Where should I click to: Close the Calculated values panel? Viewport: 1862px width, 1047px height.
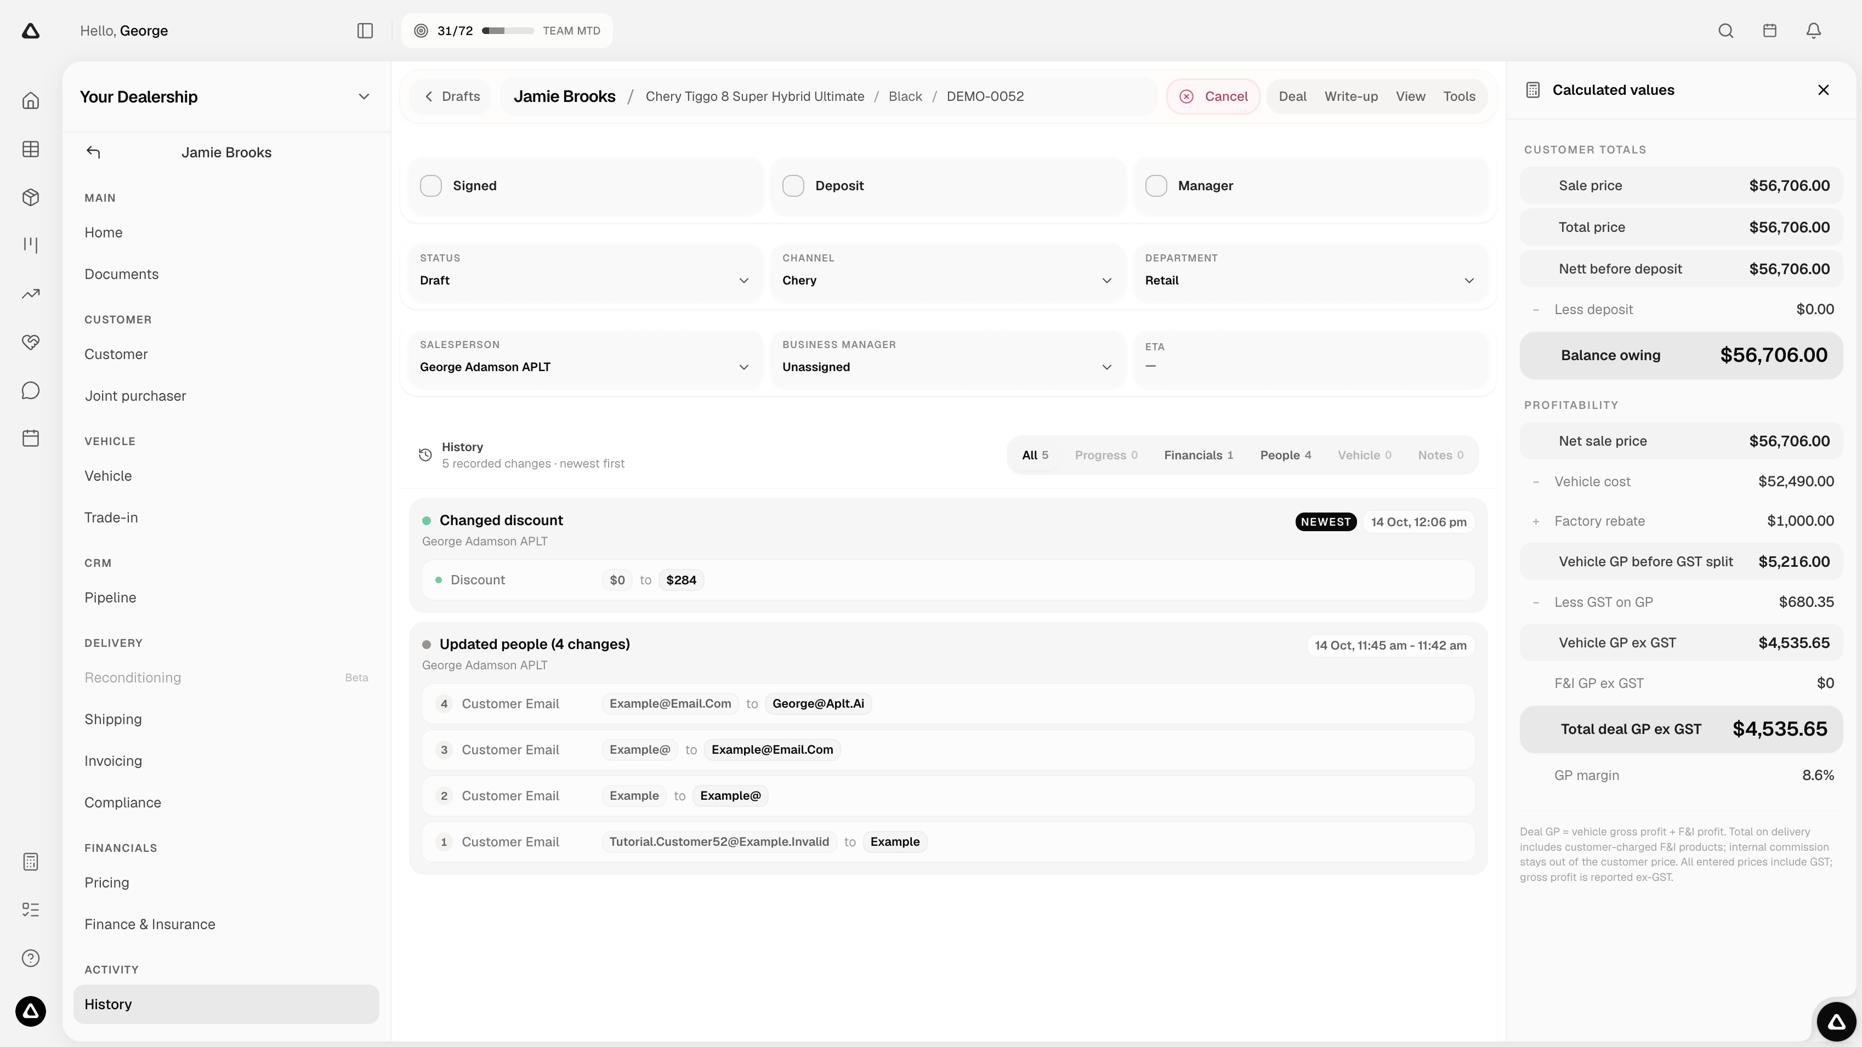[1824, 89]
